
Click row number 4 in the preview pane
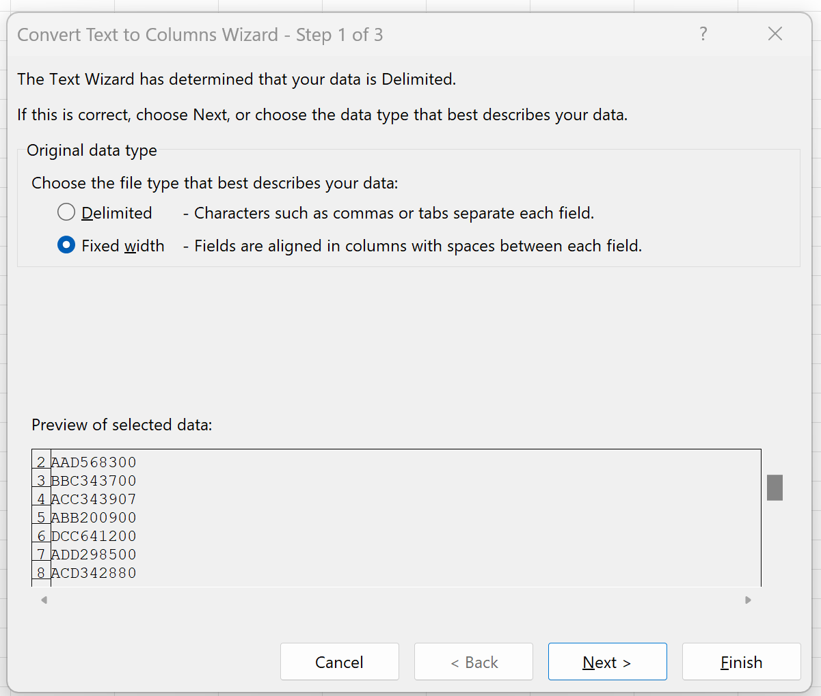coord(40,499)
